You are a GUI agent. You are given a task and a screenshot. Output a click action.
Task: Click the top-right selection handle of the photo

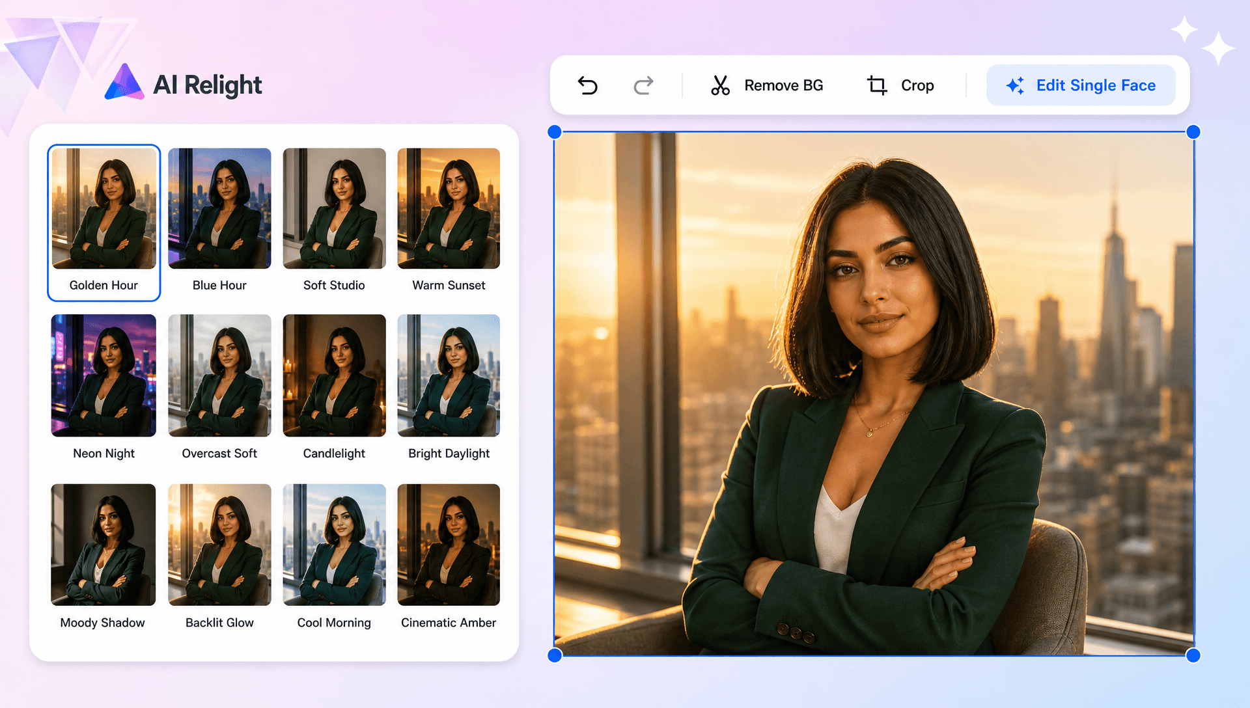1193,132
